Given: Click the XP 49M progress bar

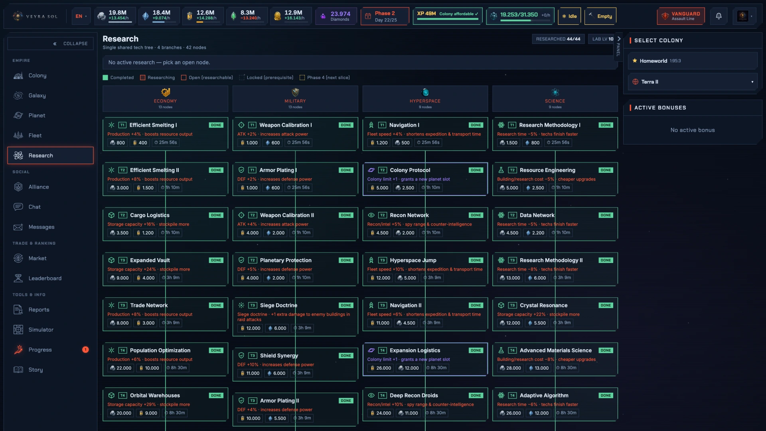Looking at the screenshot, I should click(447, 19).
